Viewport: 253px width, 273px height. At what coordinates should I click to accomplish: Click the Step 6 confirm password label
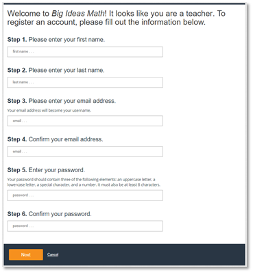click(49, 214)
